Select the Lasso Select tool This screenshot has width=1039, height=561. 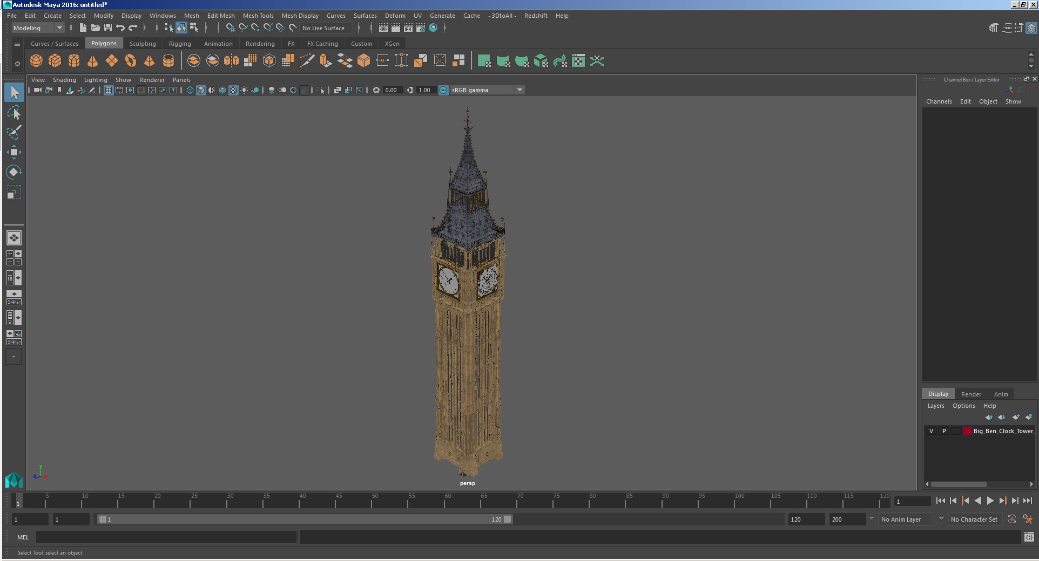pyautogui.click(x=14, y=112)
